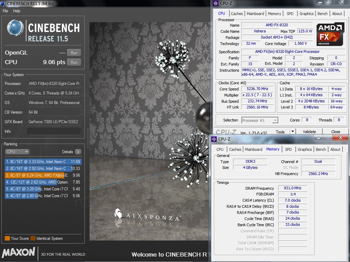Switch to CPU tab in bottom CPU-Z window
Viewport: 350px width, 262px height.
(x=220, y=149)
